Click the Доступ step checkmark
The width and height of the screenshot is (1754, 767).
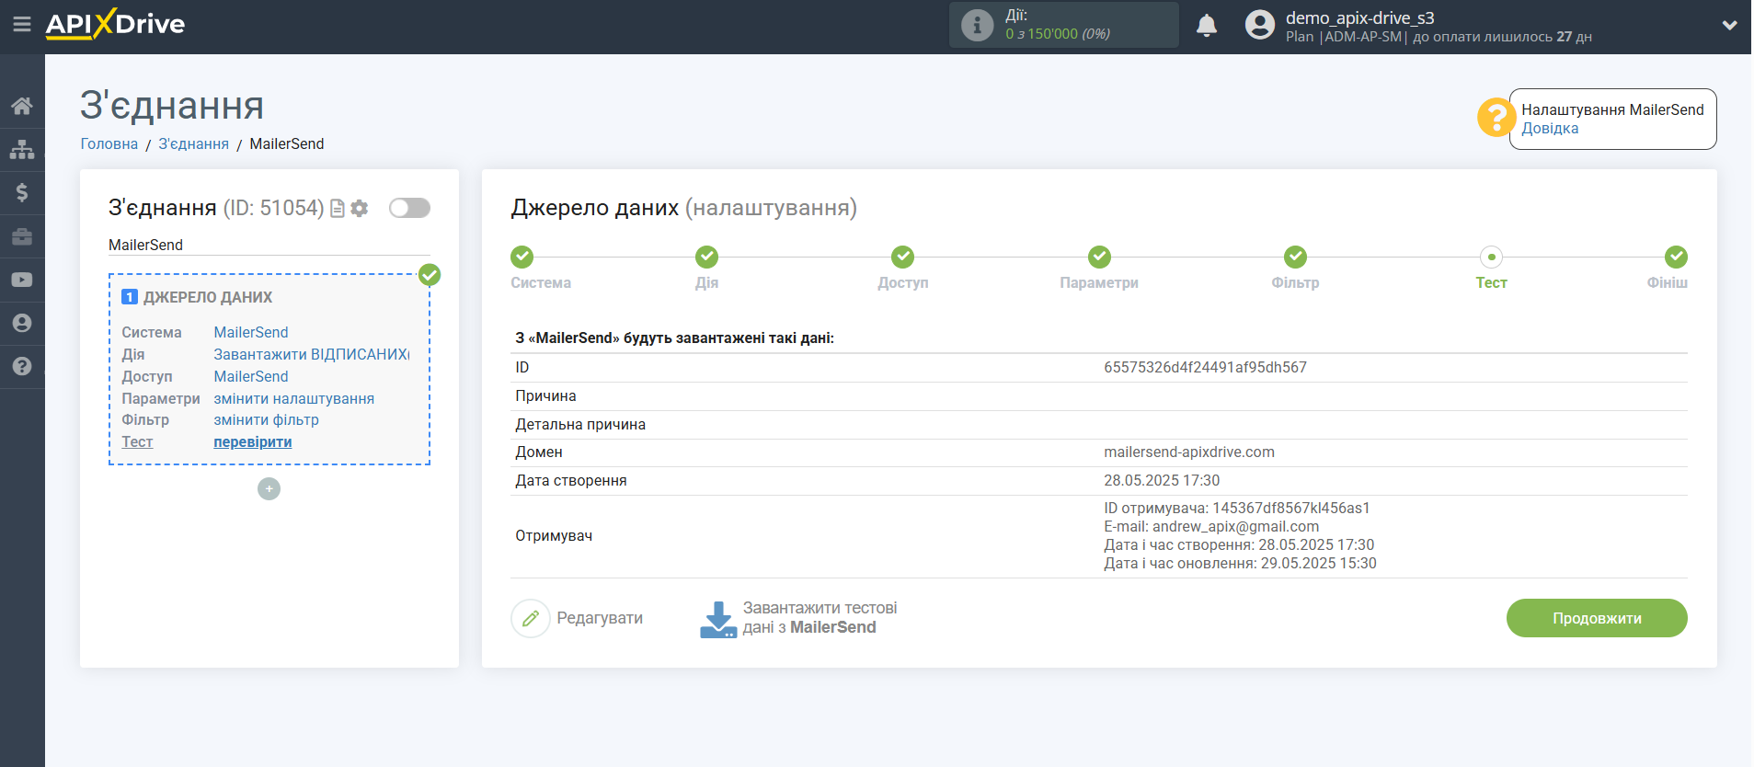click(x=903, y=257)
